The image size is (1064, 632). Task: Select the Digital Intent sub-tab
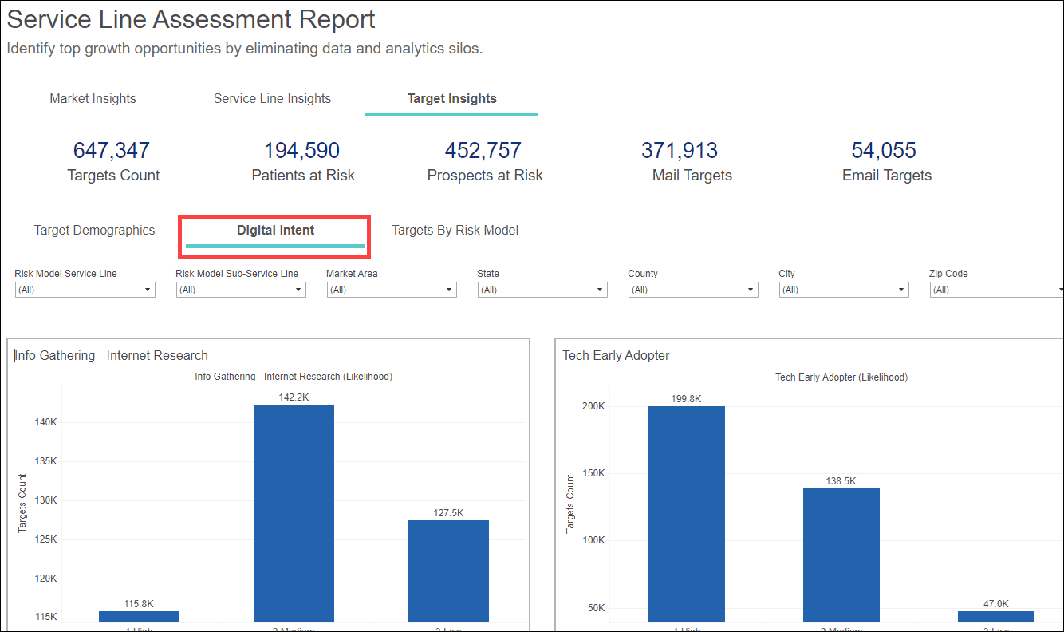tap(275, 230)
